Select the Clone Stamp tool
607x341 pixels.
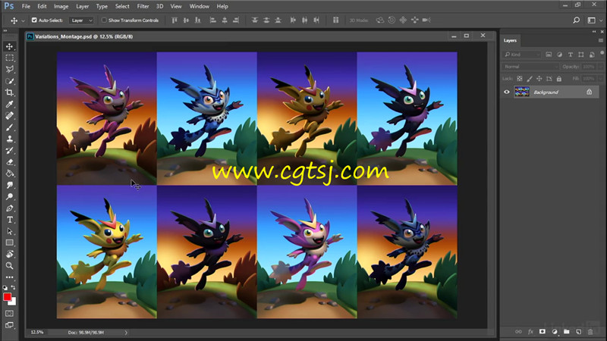click(x=9, y=139)
